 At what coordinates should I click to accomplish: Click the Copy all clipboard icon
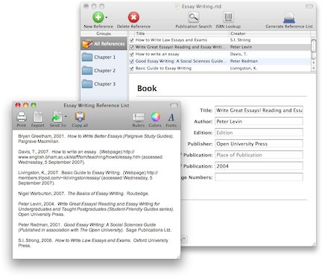coord(80,117)
